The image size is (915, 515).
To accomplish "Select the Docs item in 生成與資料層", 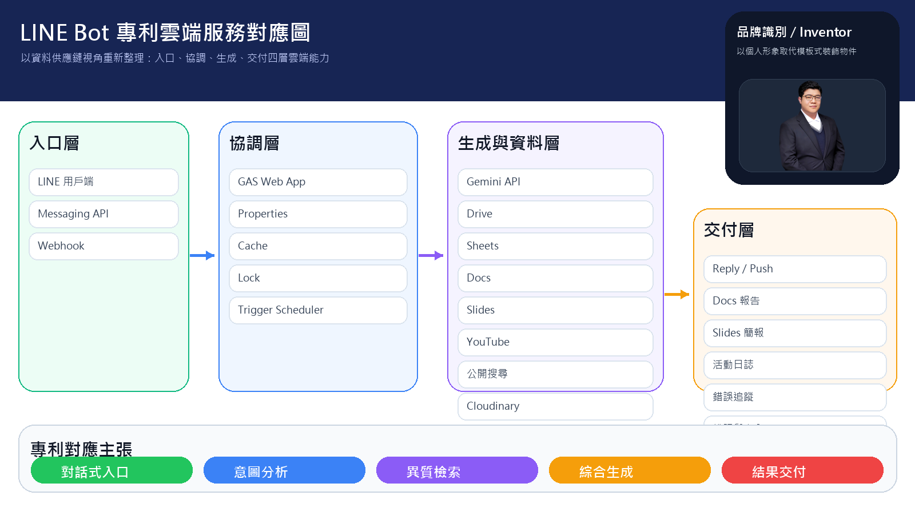I will click(555, 278).
